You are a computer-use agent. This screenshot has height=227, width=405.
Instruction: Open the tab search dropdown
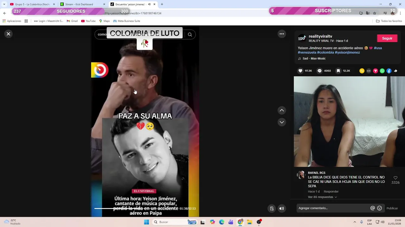point(4,4)
